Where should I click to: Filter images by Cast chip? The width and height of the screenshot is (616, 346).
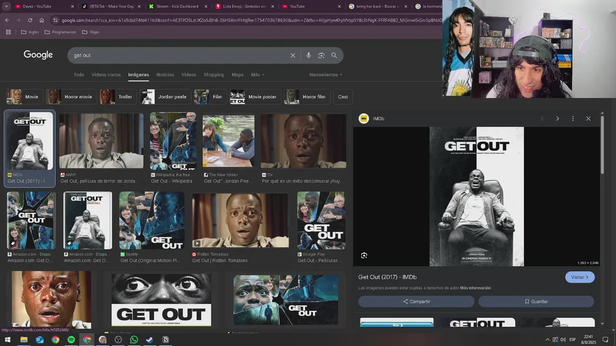pos(343,97)
